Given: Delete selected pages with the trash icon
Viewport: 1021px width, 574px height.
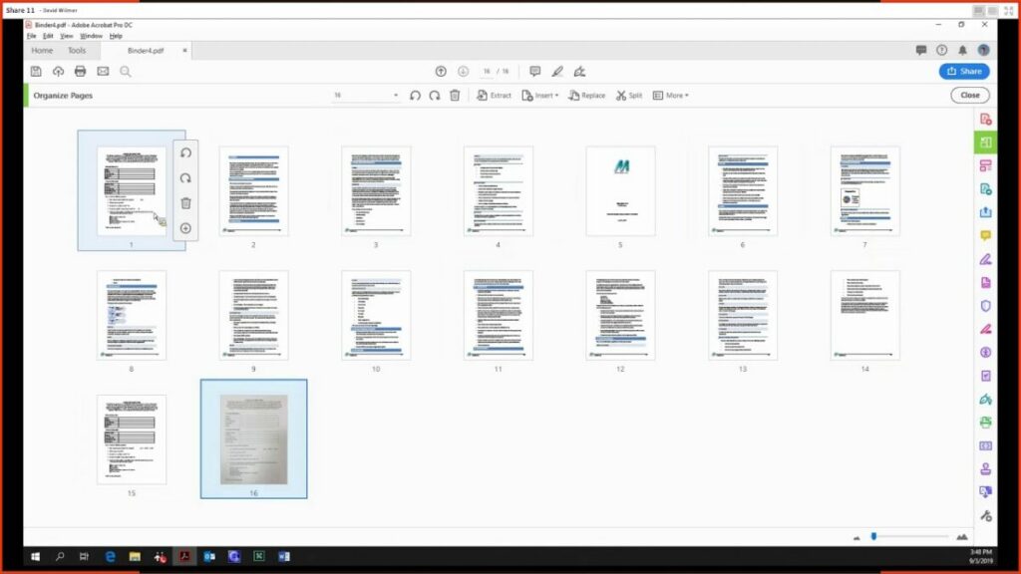Looking at the screenshot, I should (x=455, y=95).
